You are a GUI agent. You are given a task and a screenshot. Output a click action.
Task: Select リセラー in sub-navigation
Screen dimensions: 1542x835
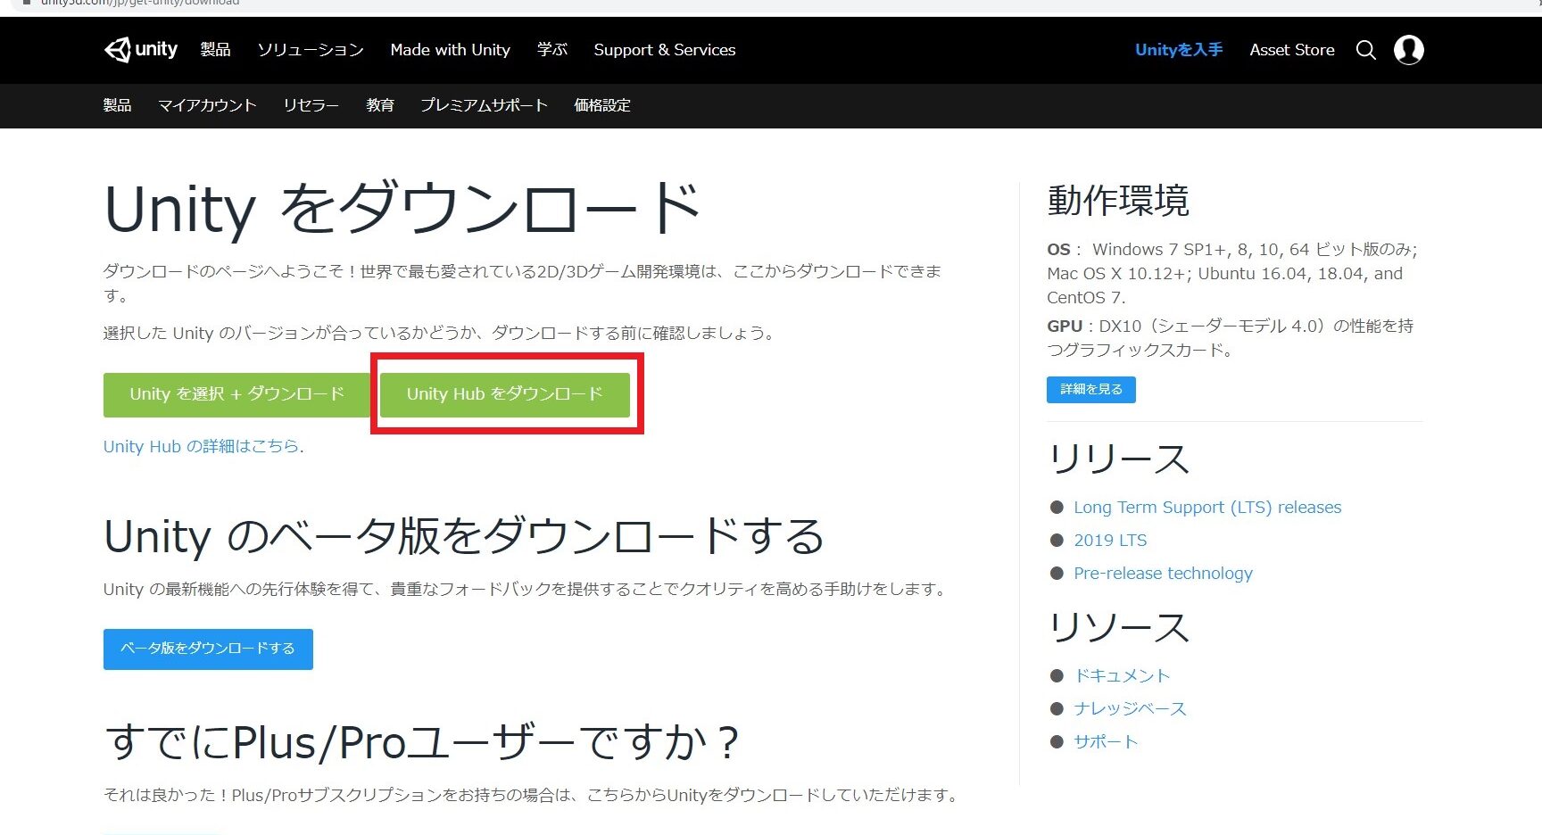[x=311, y=105]
